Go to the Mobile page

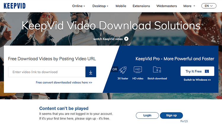(121, 6)
